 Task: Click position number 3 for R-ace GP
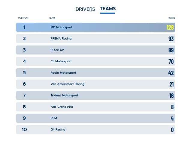[24, 50]
